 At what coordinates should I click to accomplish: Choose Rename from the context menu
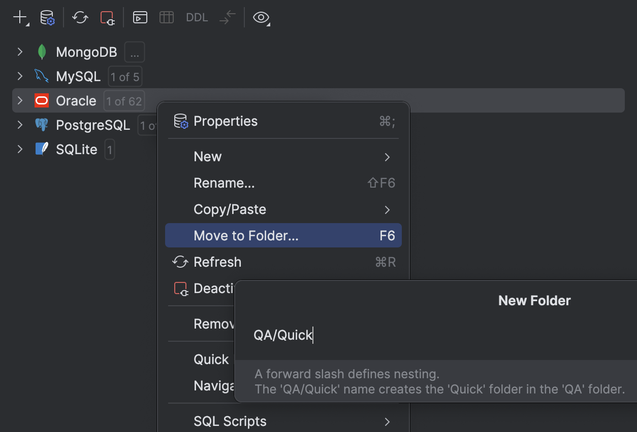(x=224, y=183)
